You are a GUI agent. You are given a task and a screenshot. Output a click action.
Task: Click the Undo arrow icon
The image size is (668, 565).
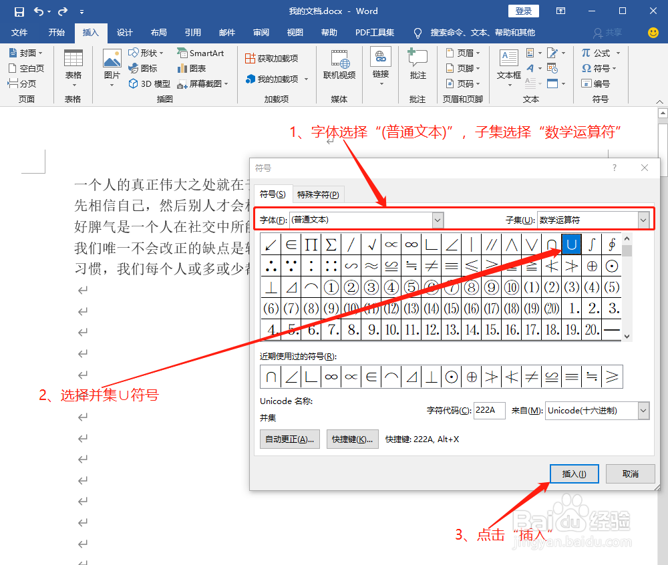click(x=38, y=11)
